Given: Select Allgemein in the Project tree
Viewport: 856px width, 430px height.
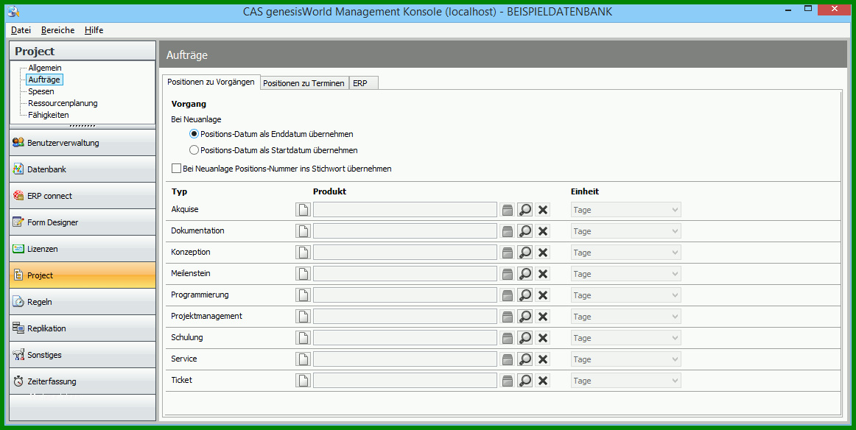Looking at the screenshot, I should [45, 68].
